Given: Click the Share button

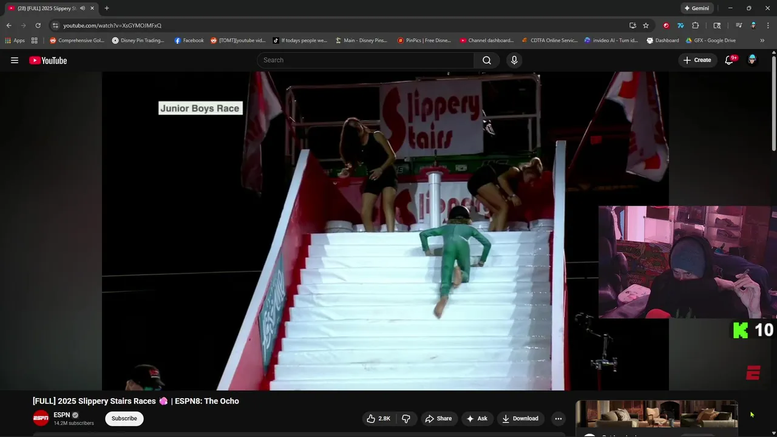Looking at the screenshot, I should [438, 418].
